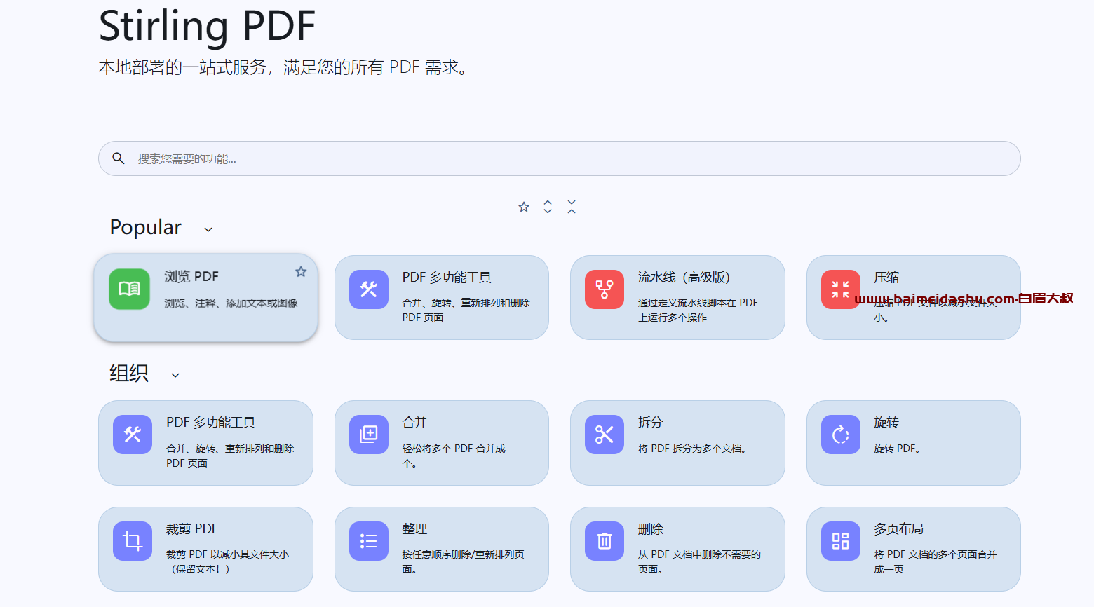Click description 旋转 PDF。
This screenshot has width=1094, height=607.
tap(897, 449)
